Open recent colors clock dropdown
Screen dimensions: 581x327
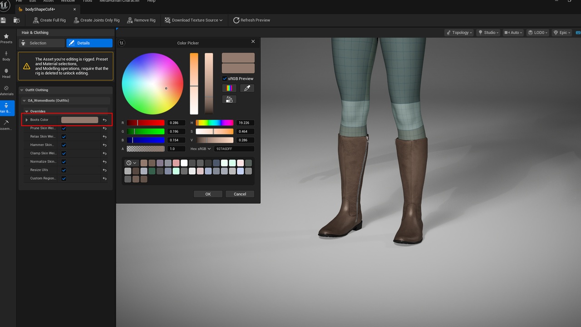pos(132,163)
